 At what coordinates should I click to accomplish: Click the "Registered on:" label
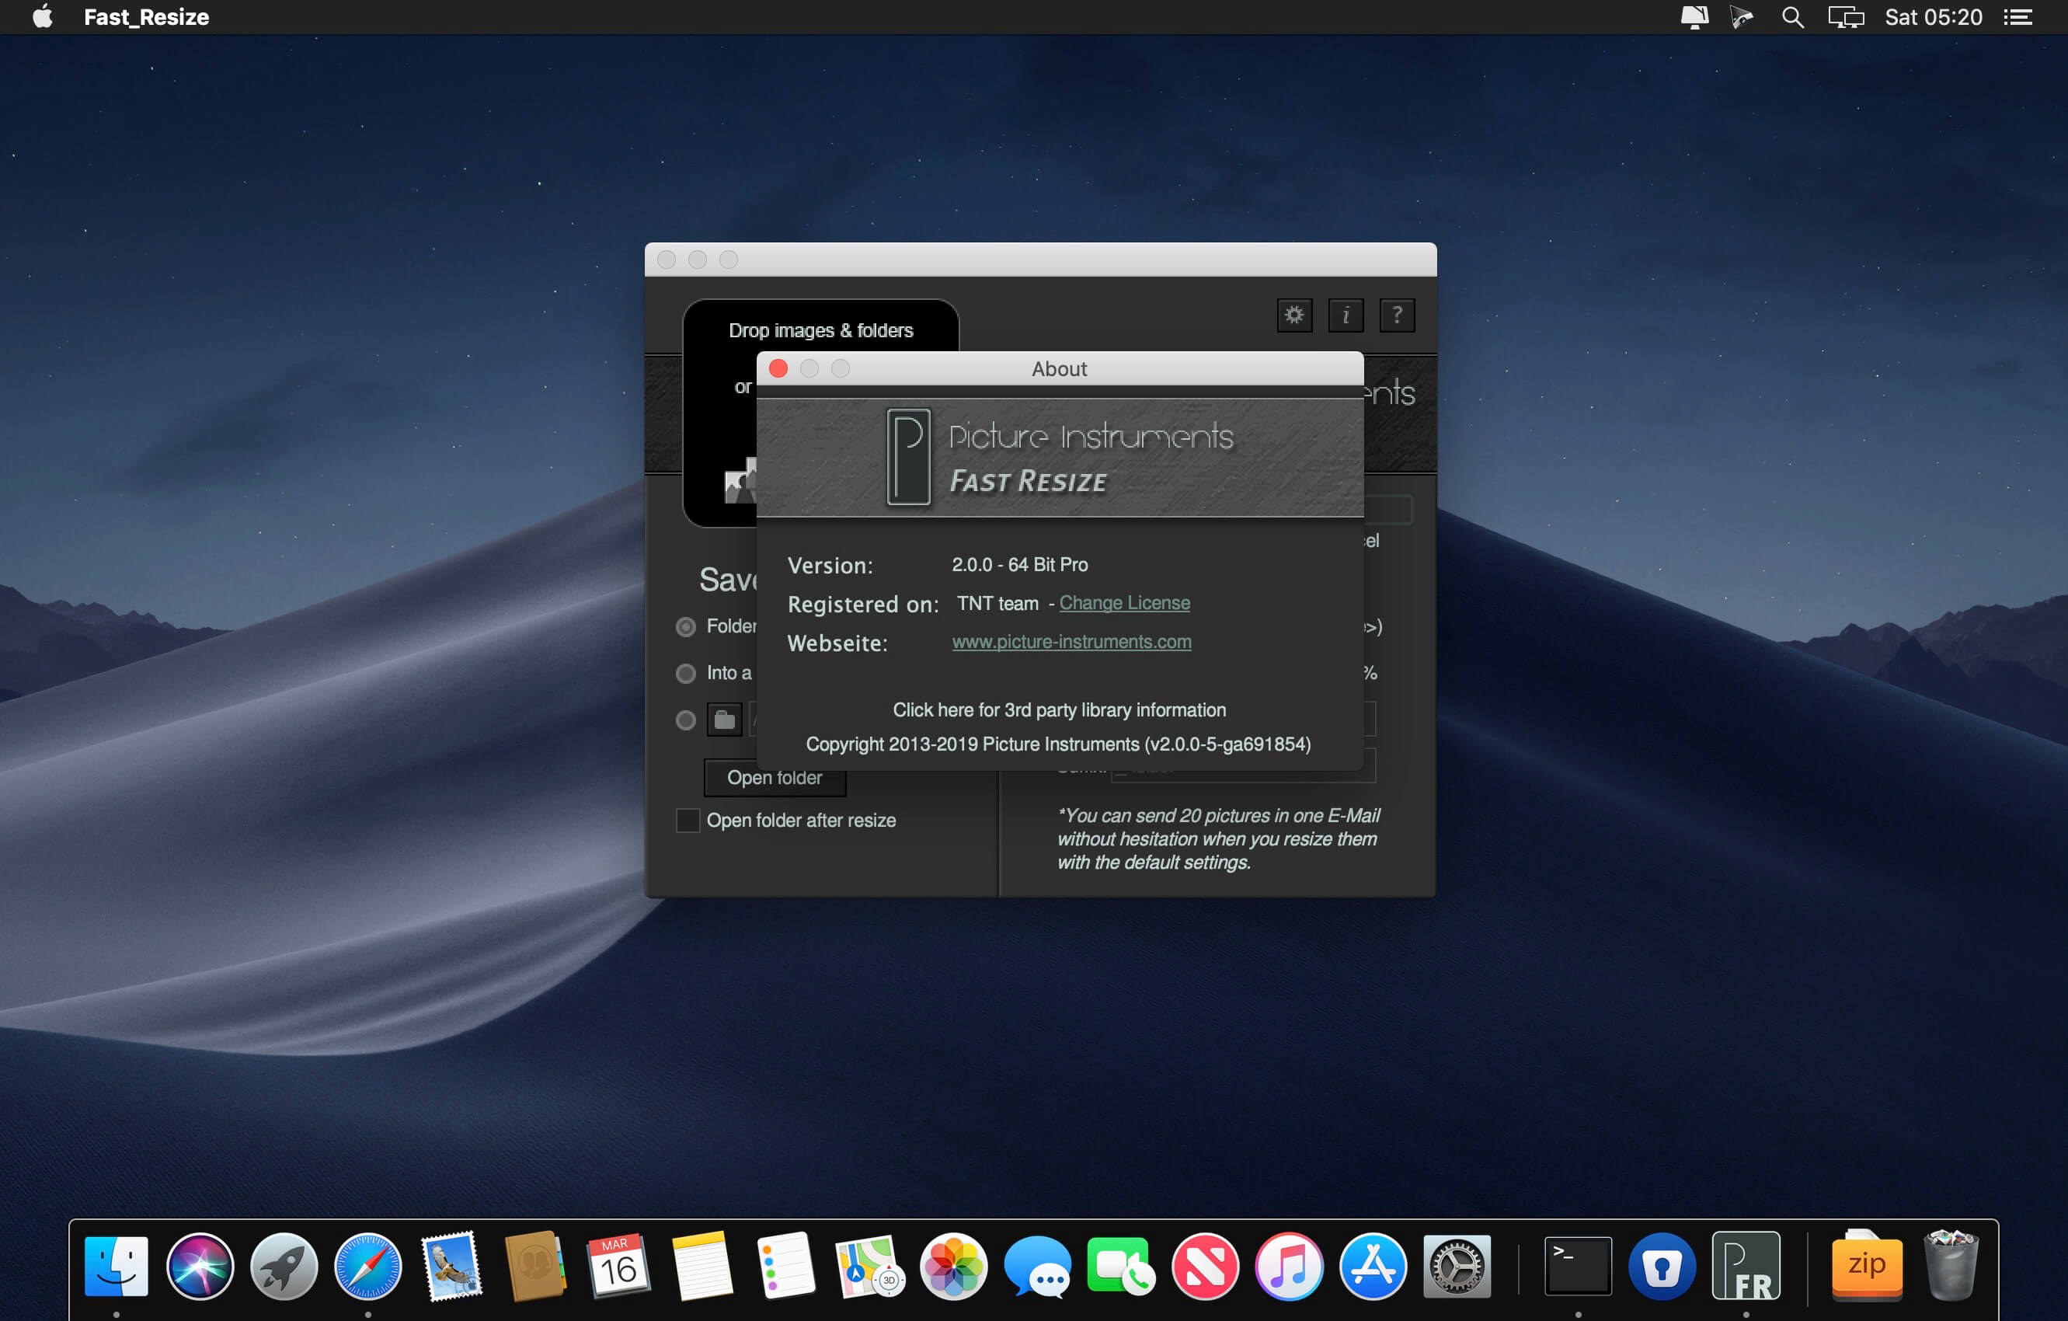pyautogui.click(x=863, y=605)
